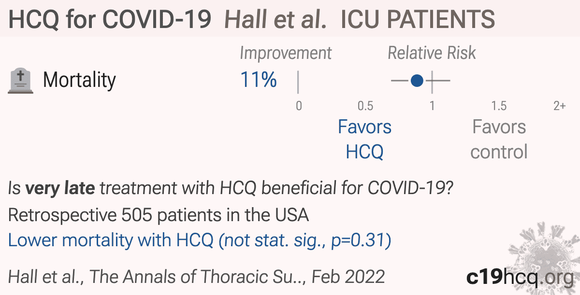Click the Favors HCQ label
This screenshot has height=295, width=580.
click(365, 140)
